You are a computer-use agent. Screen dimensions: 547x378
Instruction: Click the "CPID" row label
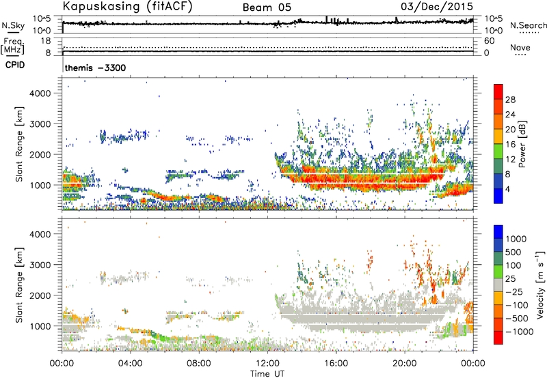(x=15, y=65)
